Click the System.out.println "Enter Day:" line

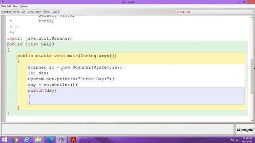click(x=71, y=79)
